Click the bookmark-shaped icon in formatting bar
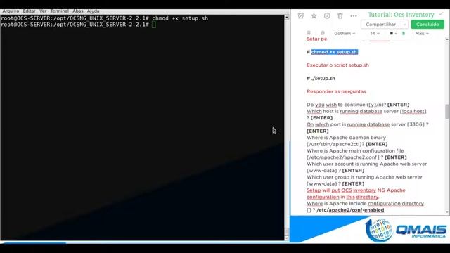 (x=309, y=33)
